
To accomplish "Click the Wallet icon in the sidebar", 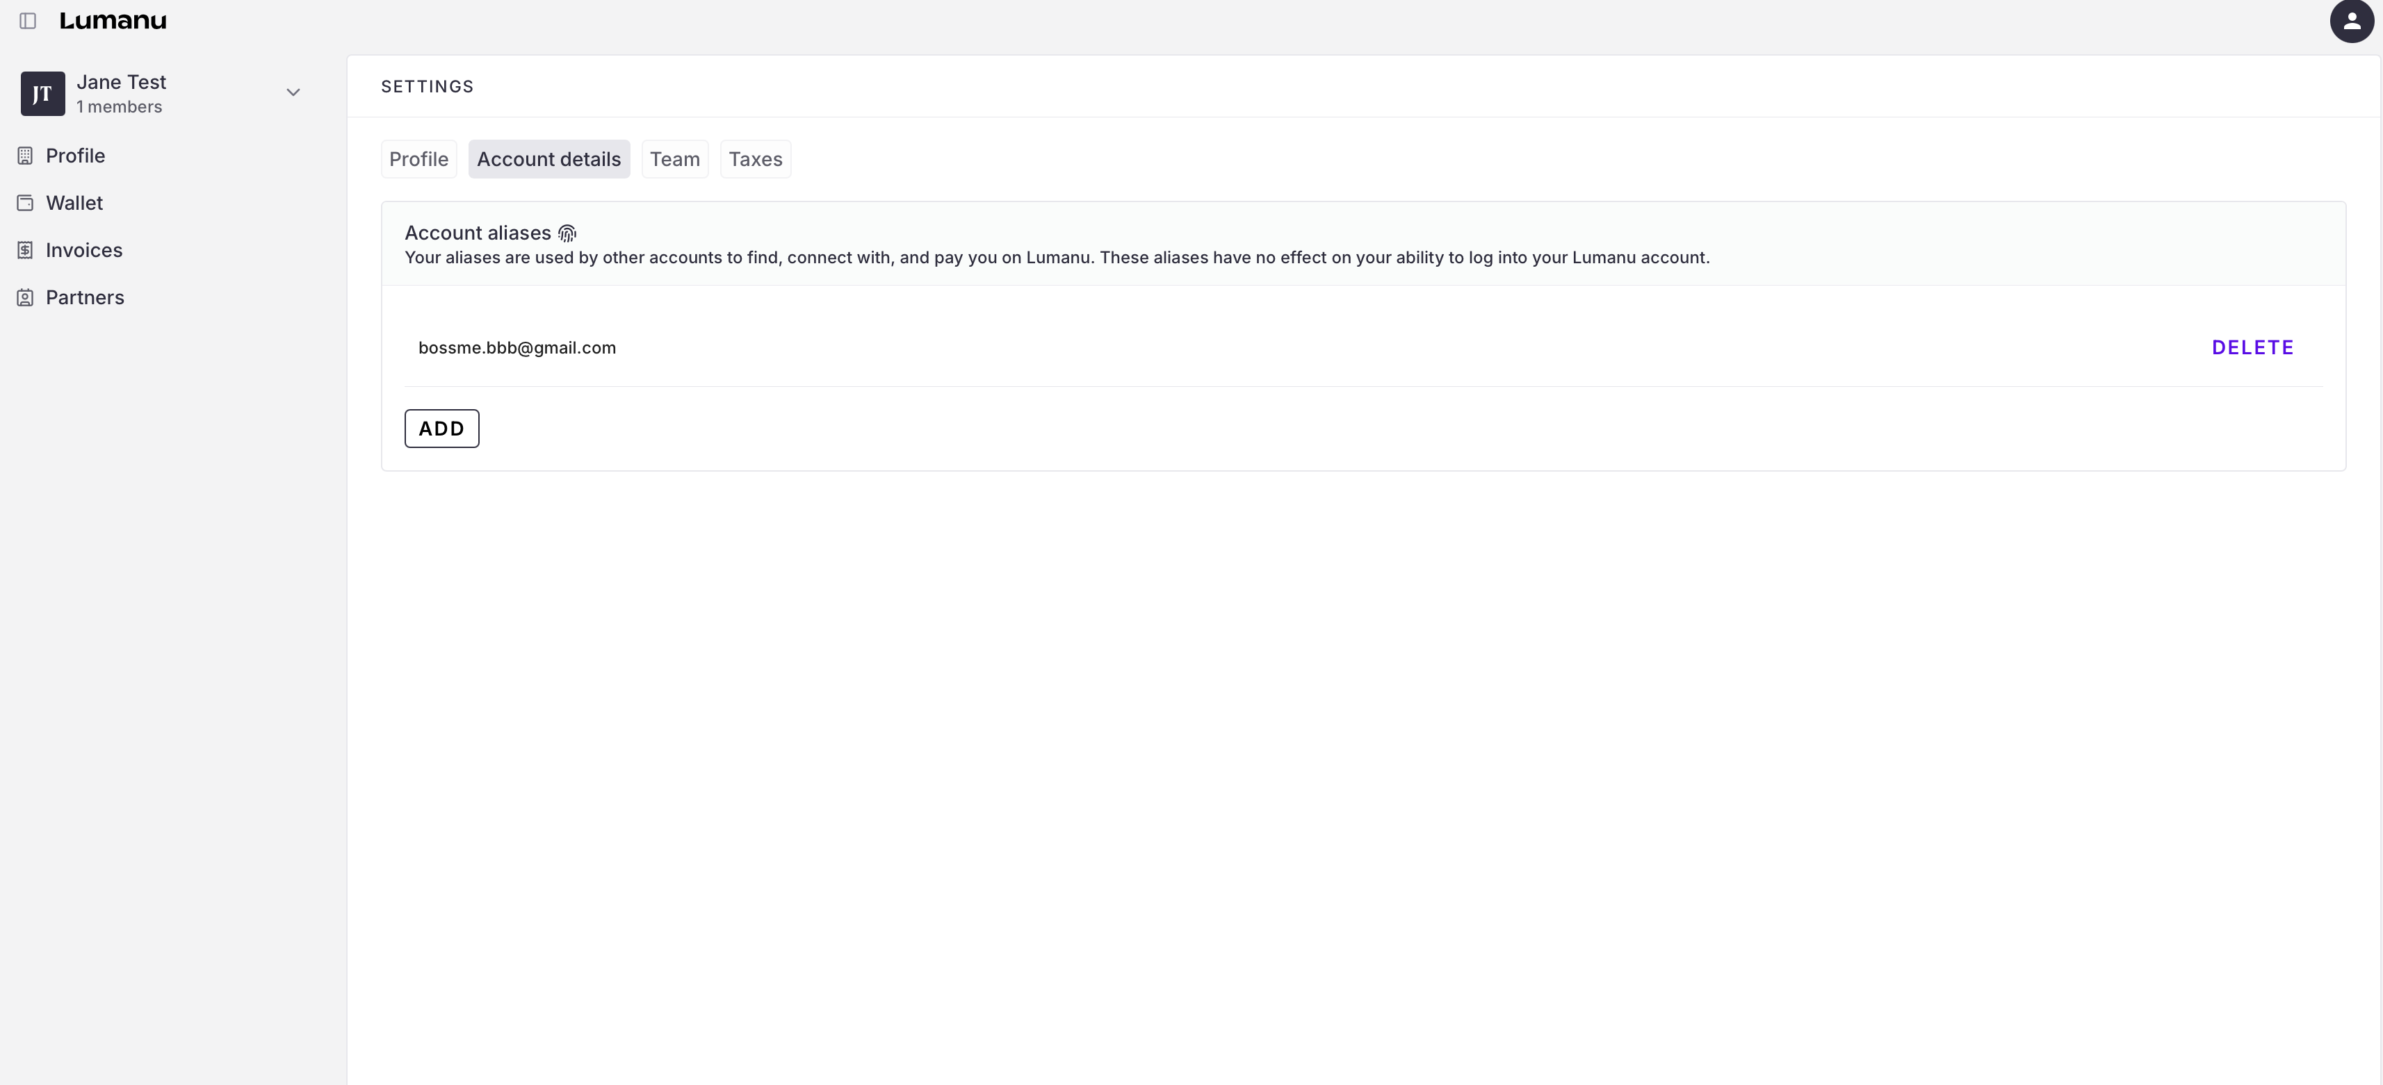I will tap(25, 202).
